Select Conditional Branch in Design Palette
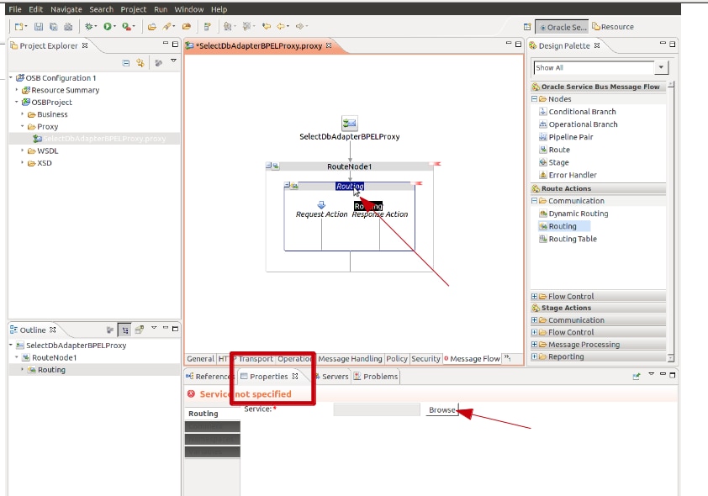The height and width of the screenshot is (496, 708). tap(582, 112)
